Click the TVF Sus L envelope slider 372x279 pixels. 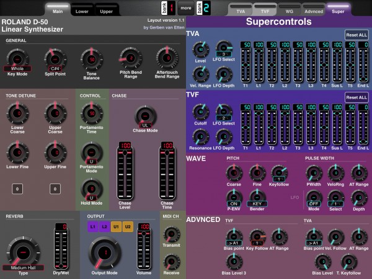(337, 125)
